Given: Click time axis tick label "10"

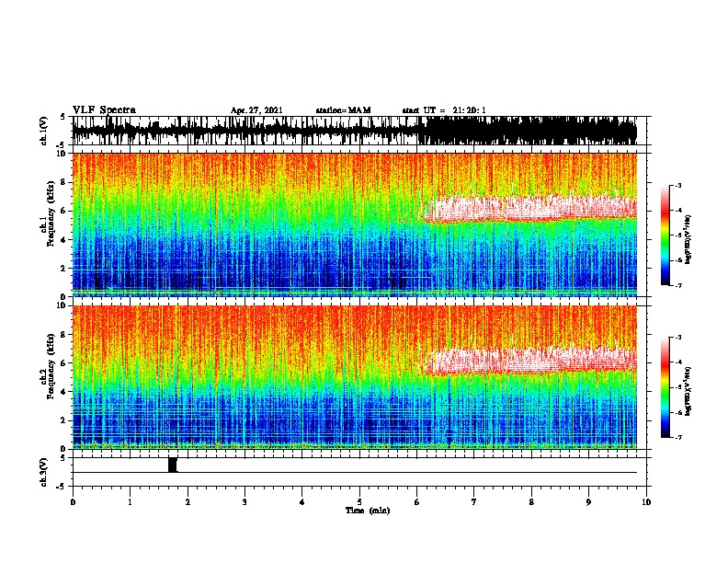Looking at the screenshot, I should click(646, 501).
